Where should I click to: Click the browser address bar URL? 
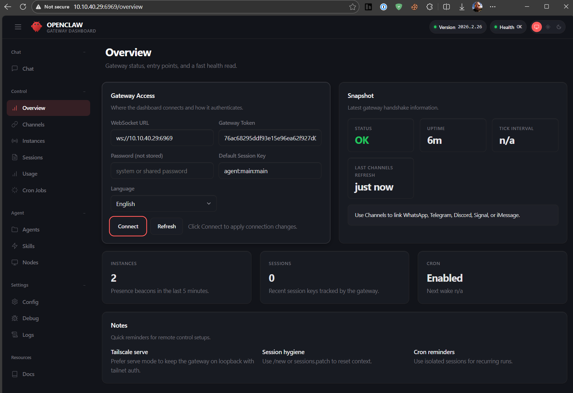(108, 7)
